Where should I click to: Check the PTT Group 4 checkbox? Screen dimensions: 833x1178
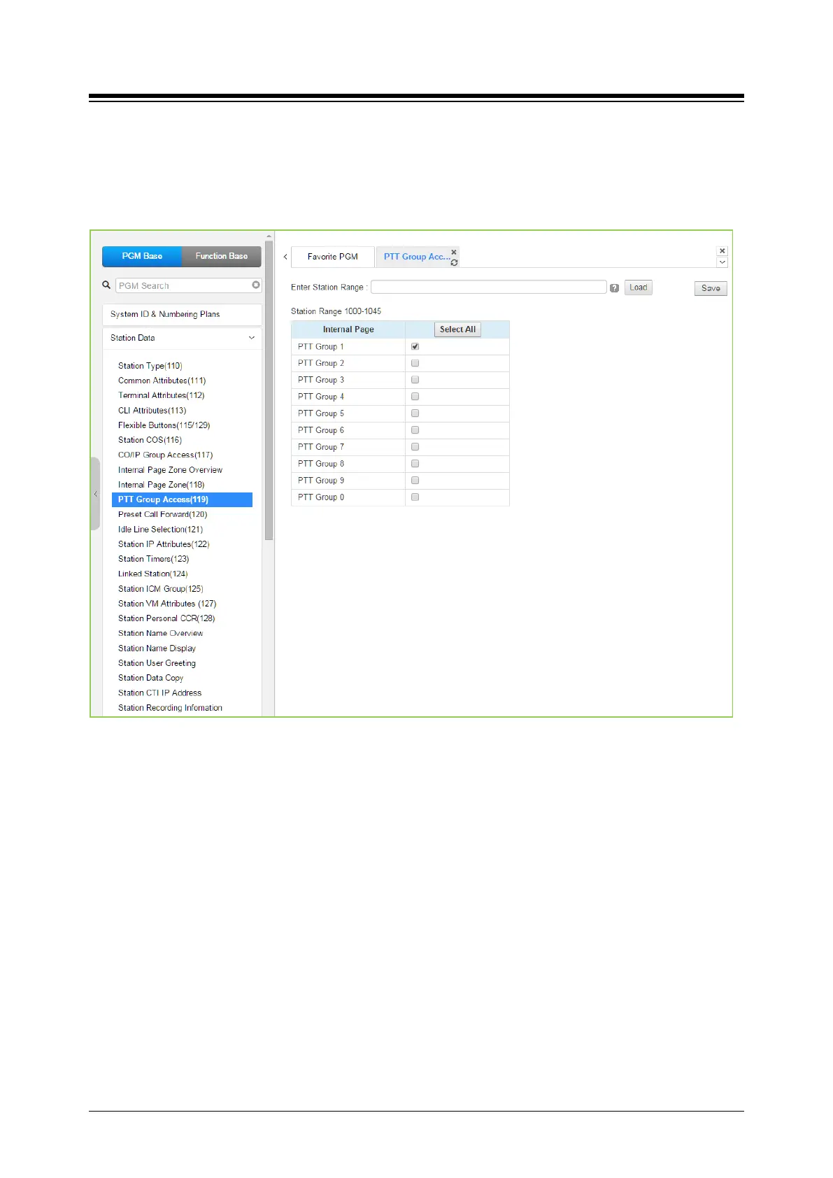(415, 397)
